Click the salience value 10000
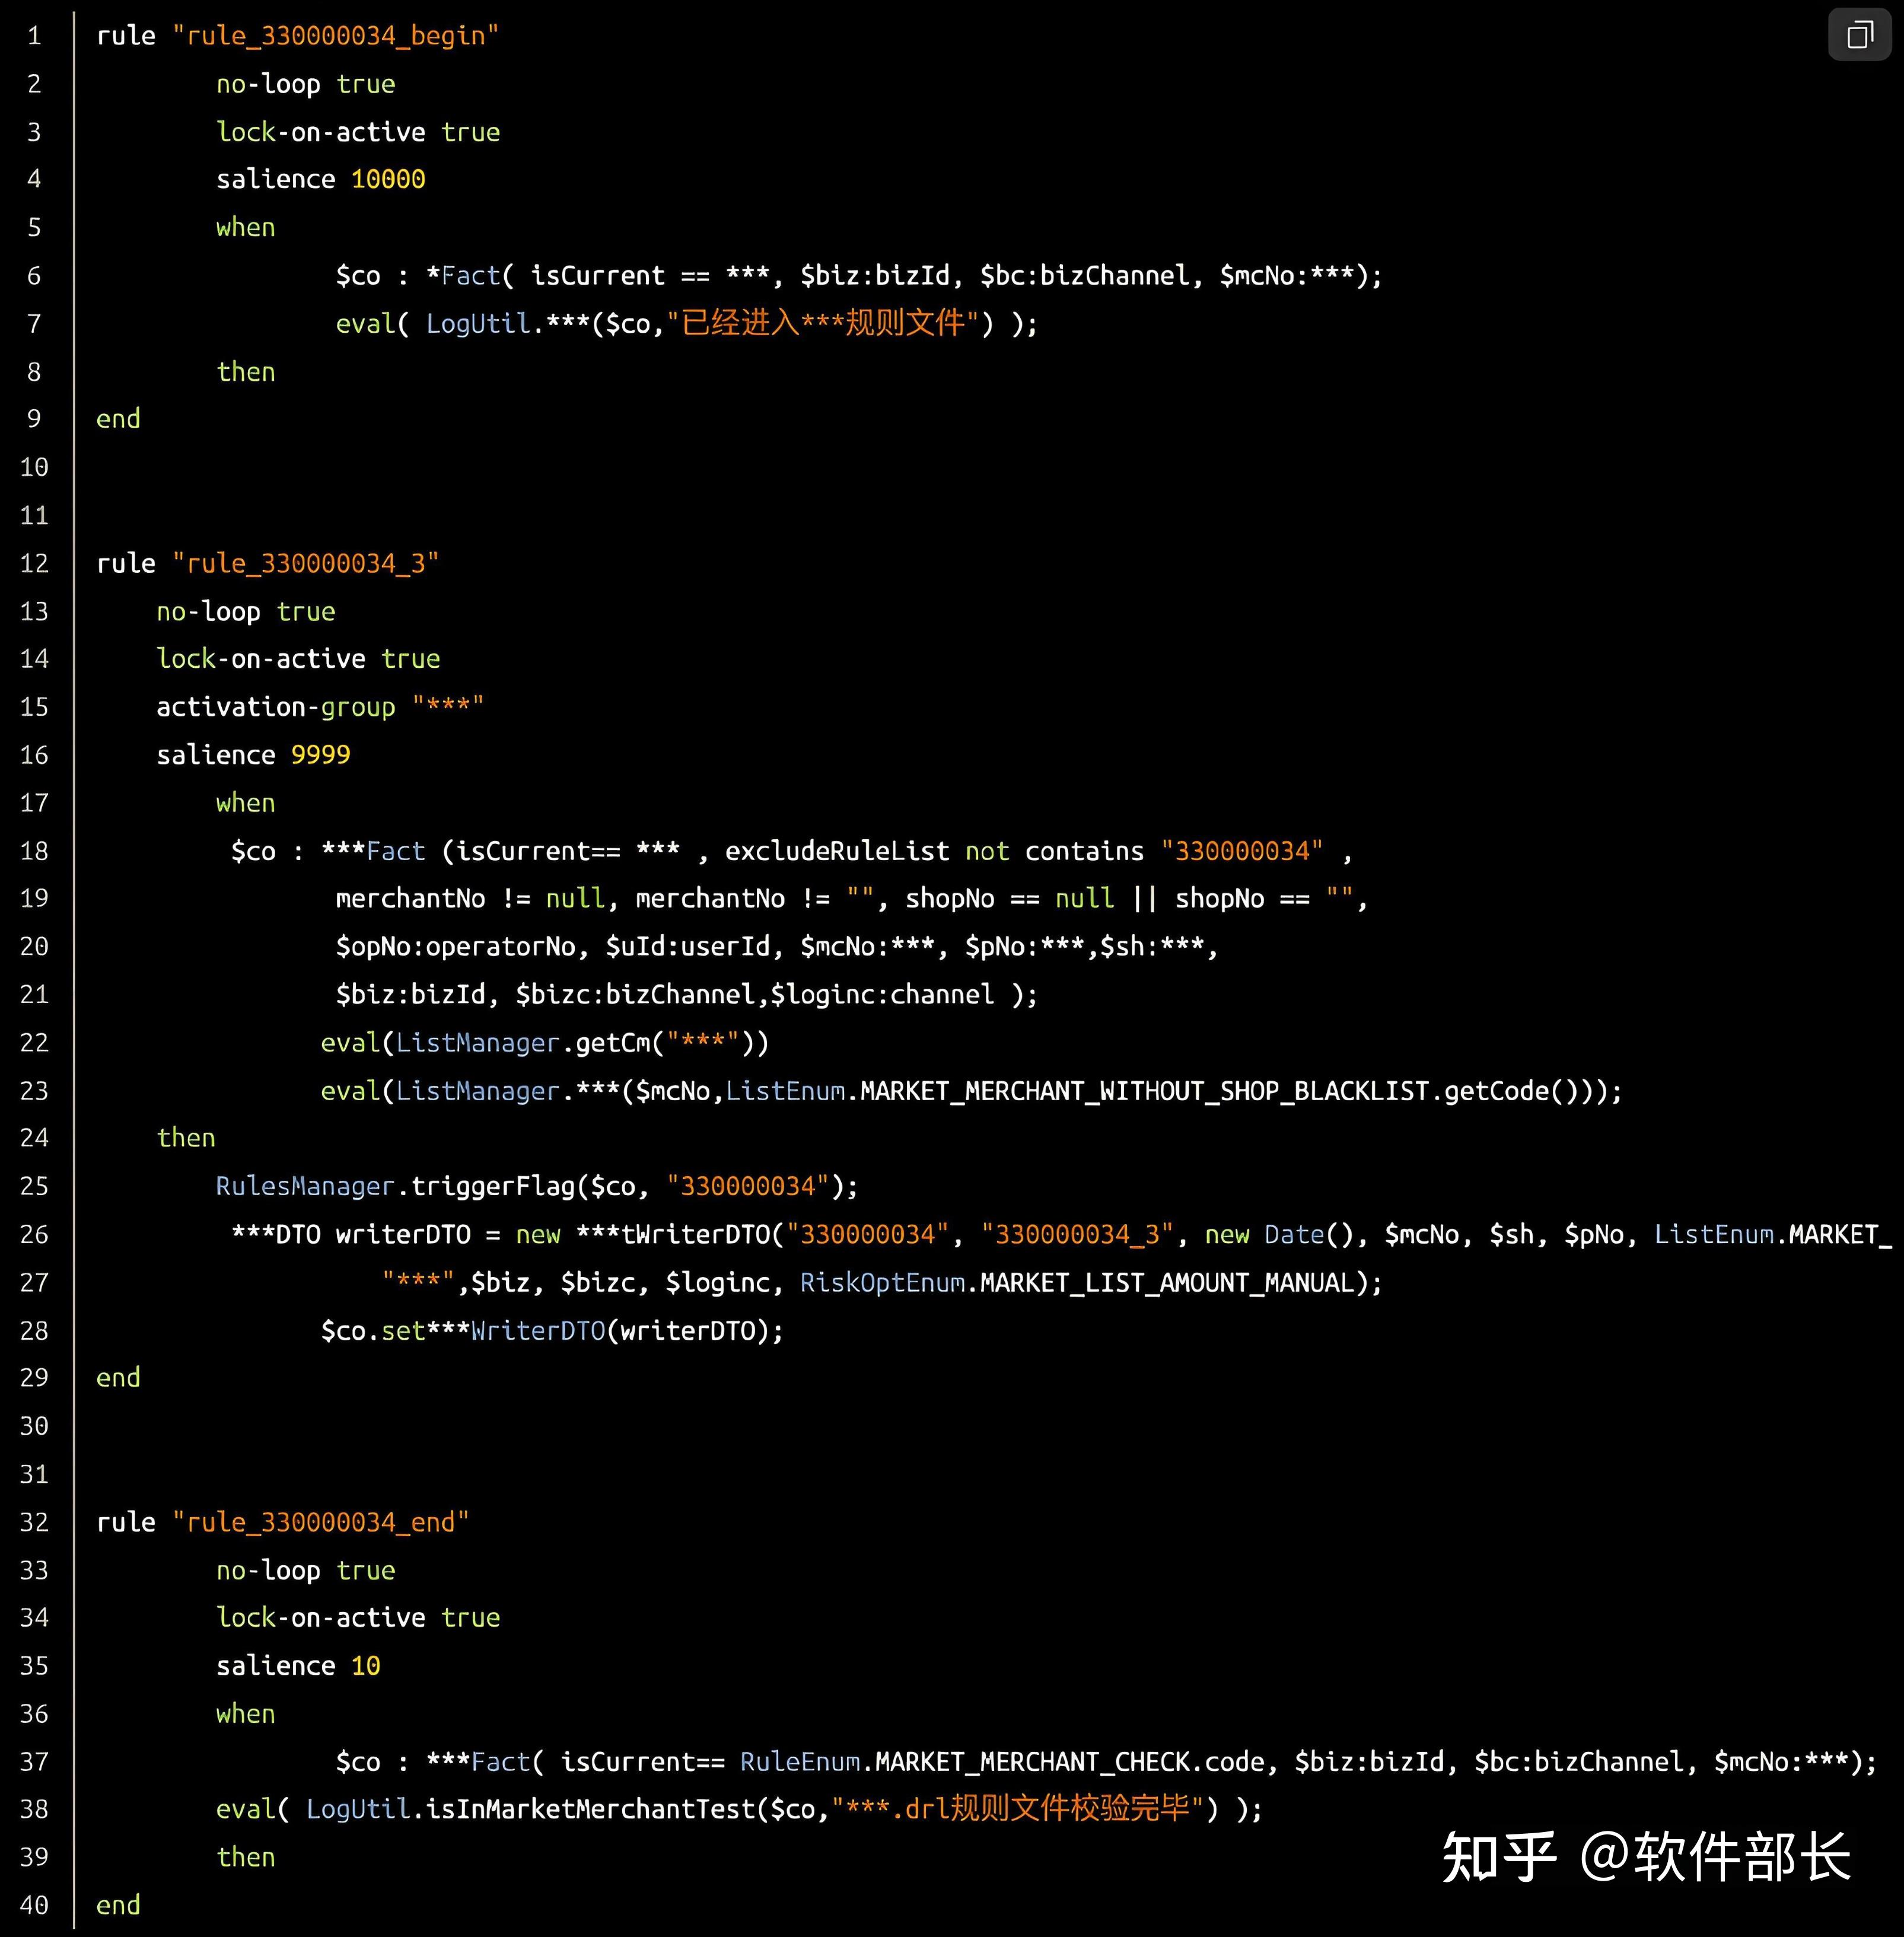 [388, 179]
